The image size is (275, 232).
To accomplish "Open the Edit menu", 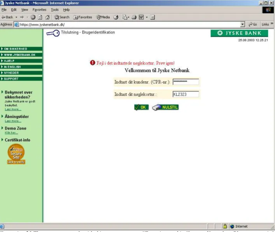I will tap(14, 10).
